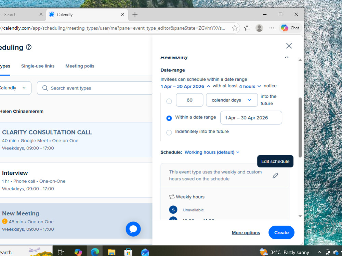
Task: Switch to Single-use links tab
Action: (38, 66)
